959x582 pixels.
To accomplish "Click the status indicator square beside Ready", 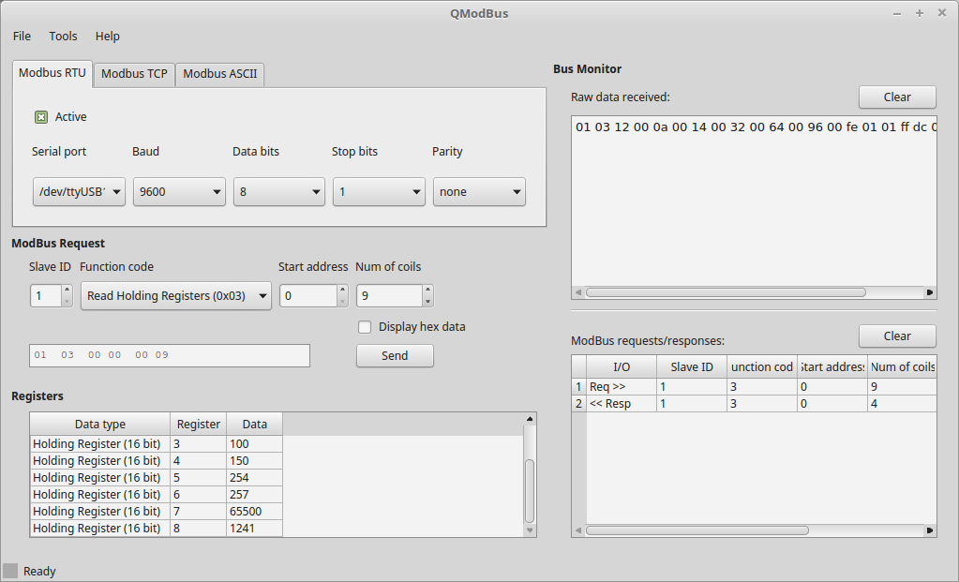I will point(10,571).
